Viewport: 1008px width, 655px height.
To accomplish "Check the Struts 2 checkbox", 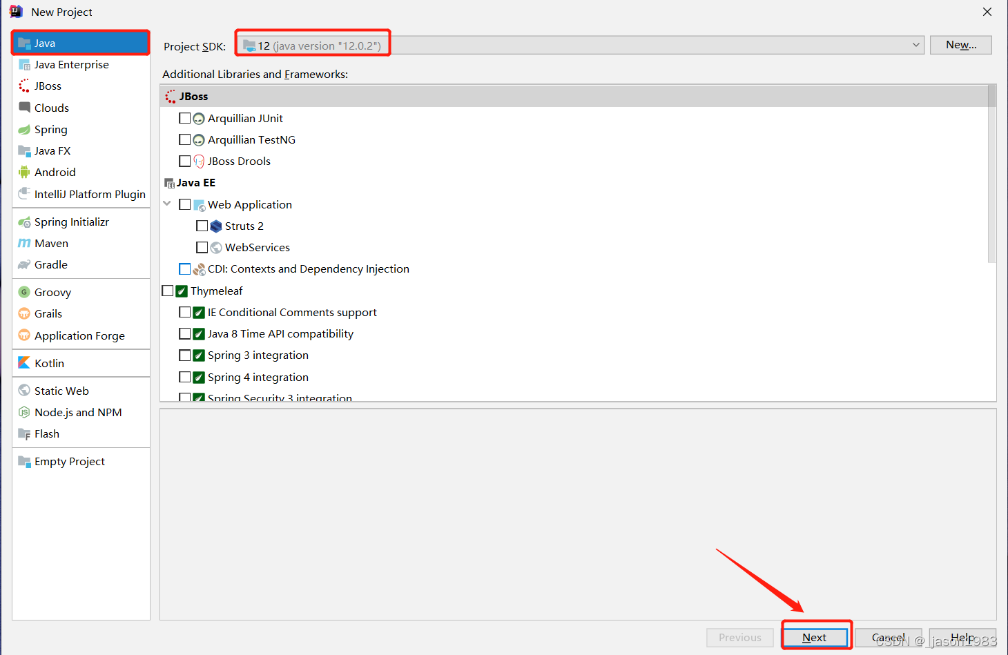I will click(202, 226).
